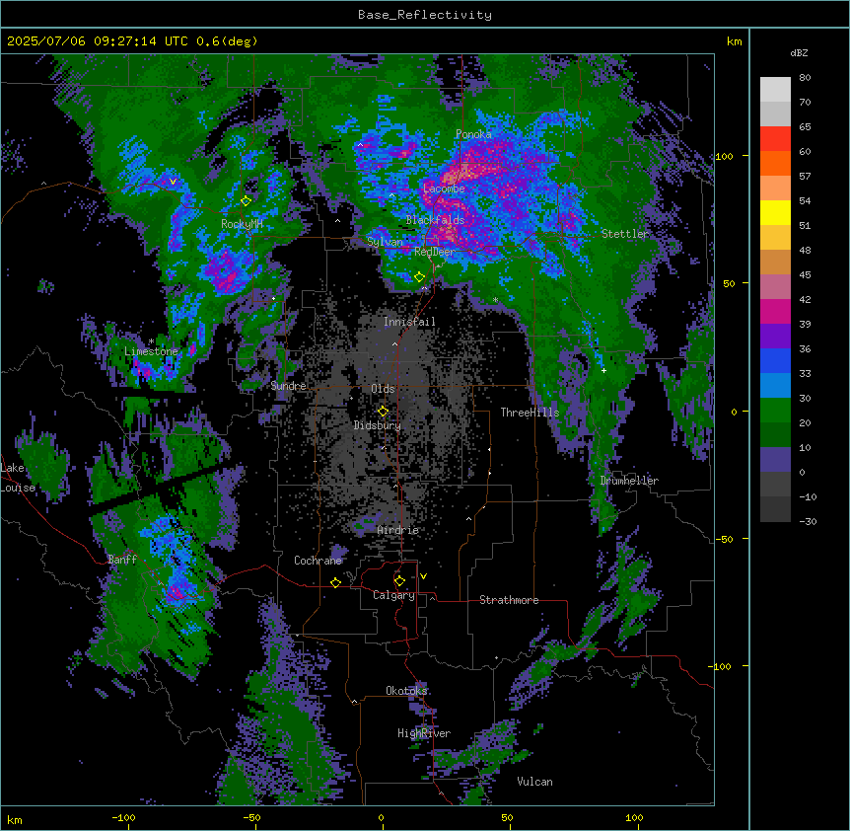
Task: Click the yellow diamond marker above RockyMH
Action: point(246,200)
